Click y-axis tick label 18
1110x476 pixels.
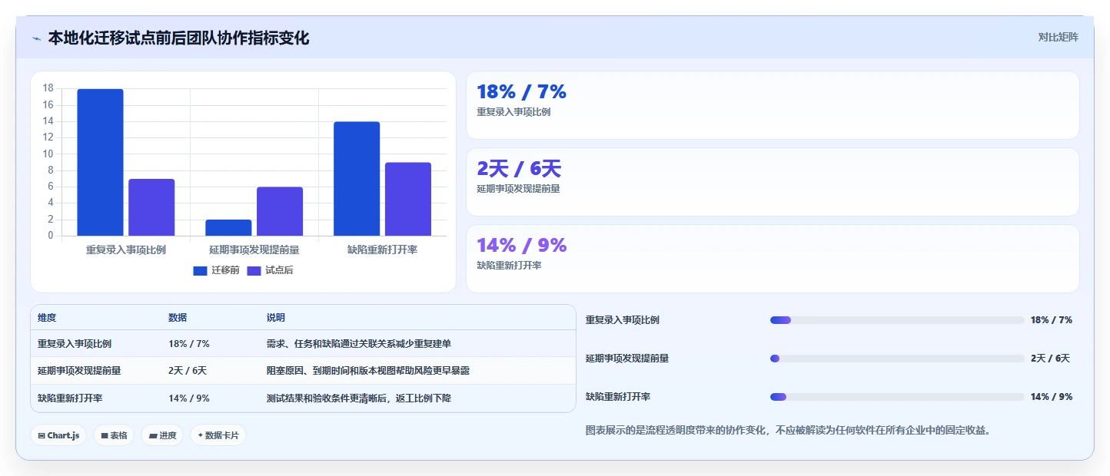48,88
